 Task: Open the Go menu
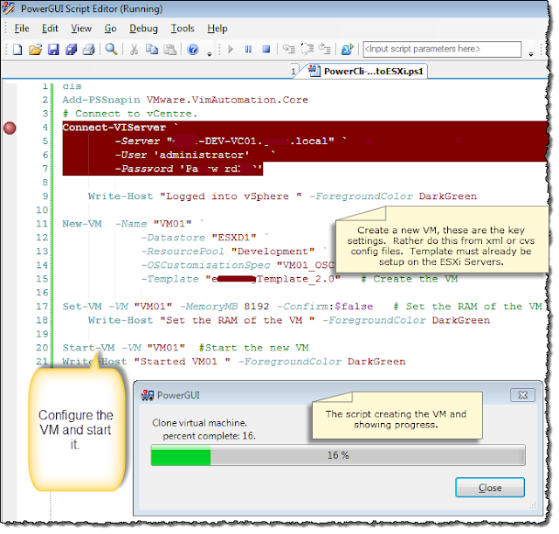pos(111,28)
